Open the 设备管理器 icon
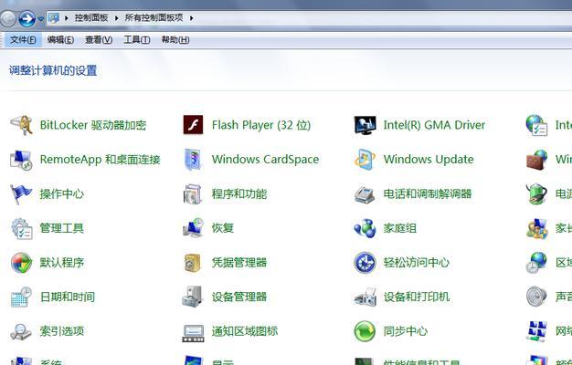 pos(193,297)
